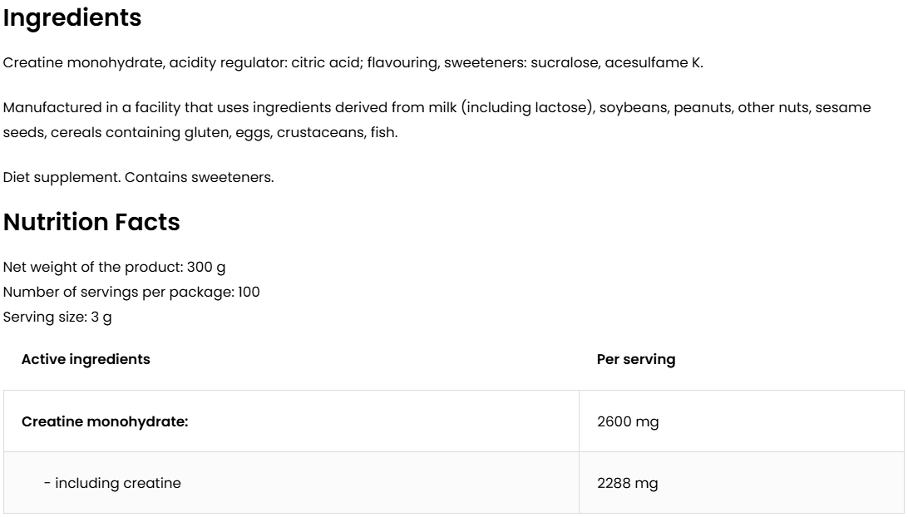Click the number of servings per package line

point(131,293)
